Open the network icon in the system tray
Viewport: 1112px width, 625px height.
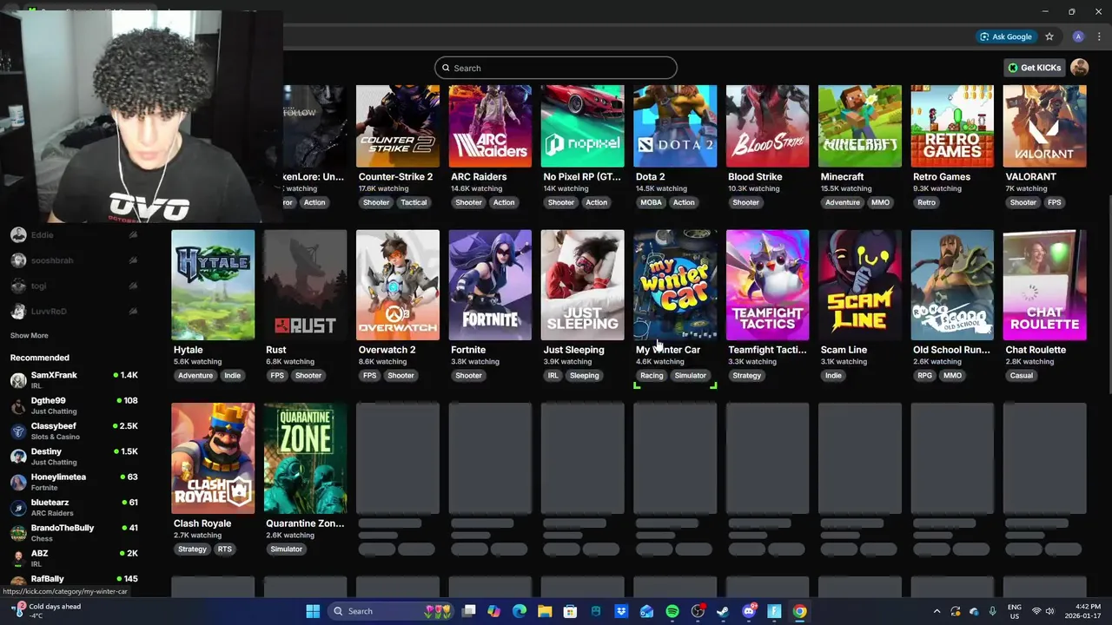[1036, 611]
